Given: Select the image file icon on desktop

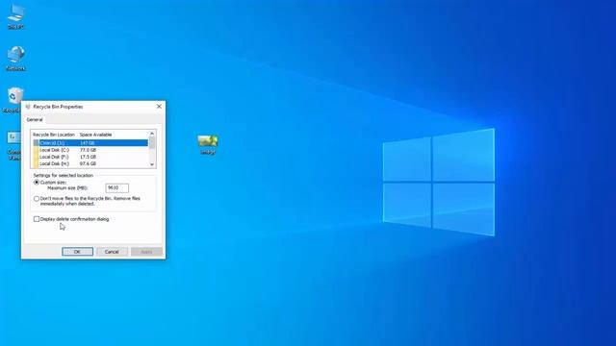Looking at the screenshot, I should click(x=208, y=144).
